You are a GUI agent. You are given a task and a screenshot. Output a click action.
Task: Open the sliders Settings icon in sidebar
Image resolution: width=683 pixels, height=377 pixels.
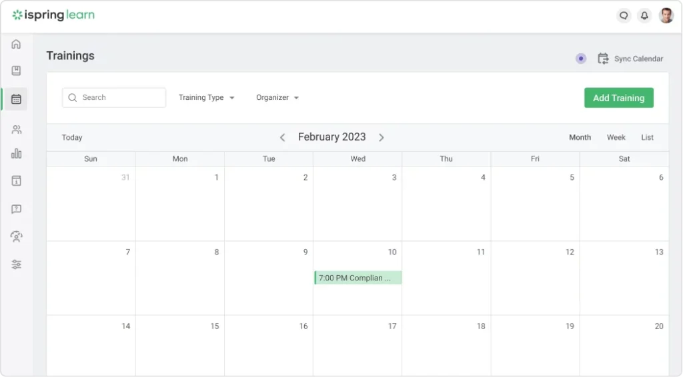pos(17,264)
